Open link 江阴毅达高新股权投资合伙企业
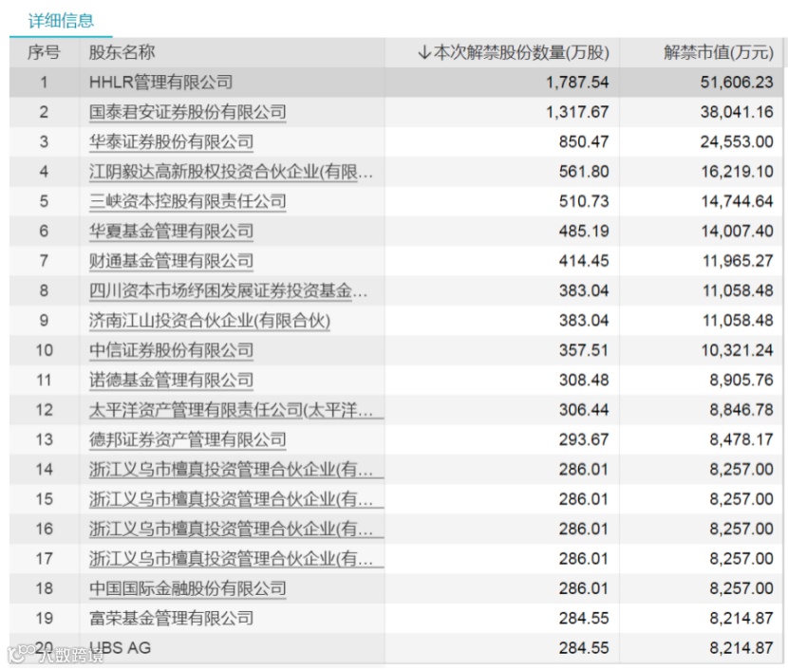 (231, 172)
